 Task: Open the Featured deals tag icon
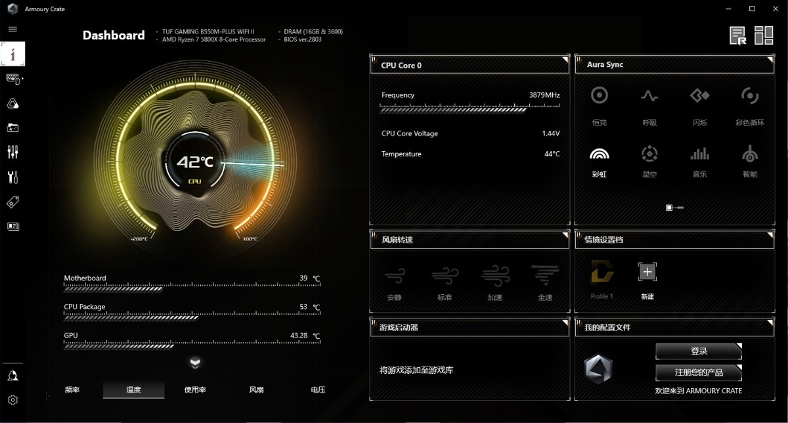pyautogui.click(x=12, y=202)
